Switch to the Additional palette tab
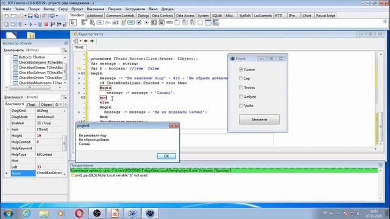 click(x=95, y=15)
